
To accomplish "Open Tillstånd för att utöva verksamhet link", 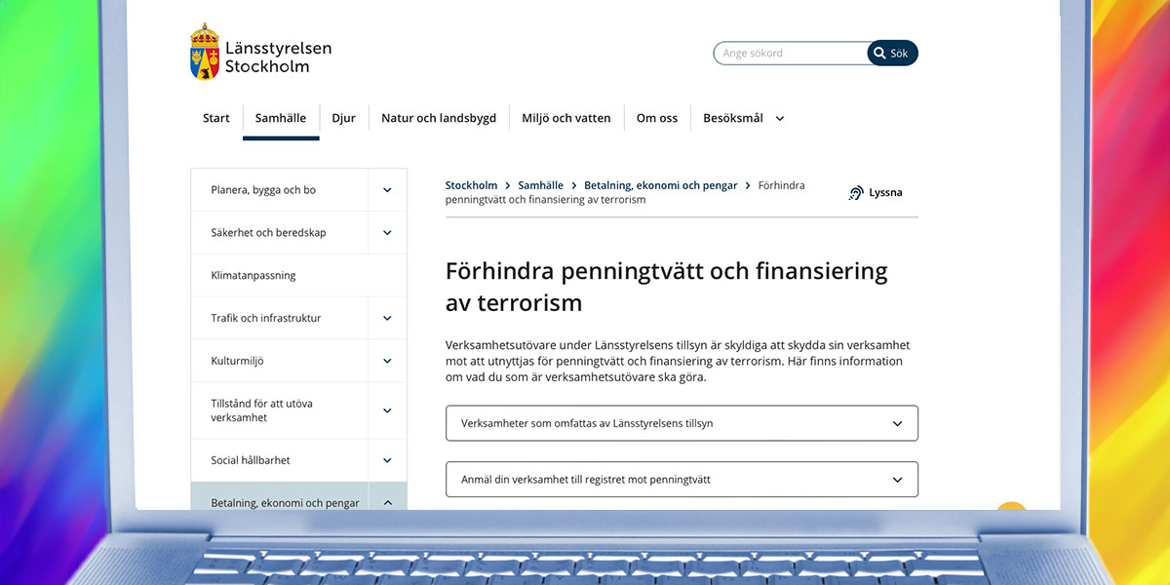I will click(261, 410).
